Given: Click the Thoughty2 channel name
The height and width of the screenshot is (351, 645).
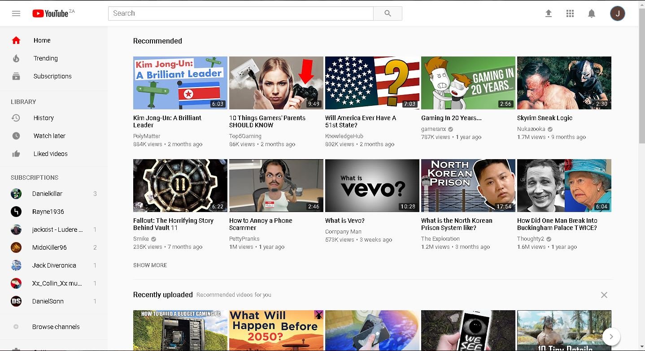Looking at the screenshot, I should (531, 239).
